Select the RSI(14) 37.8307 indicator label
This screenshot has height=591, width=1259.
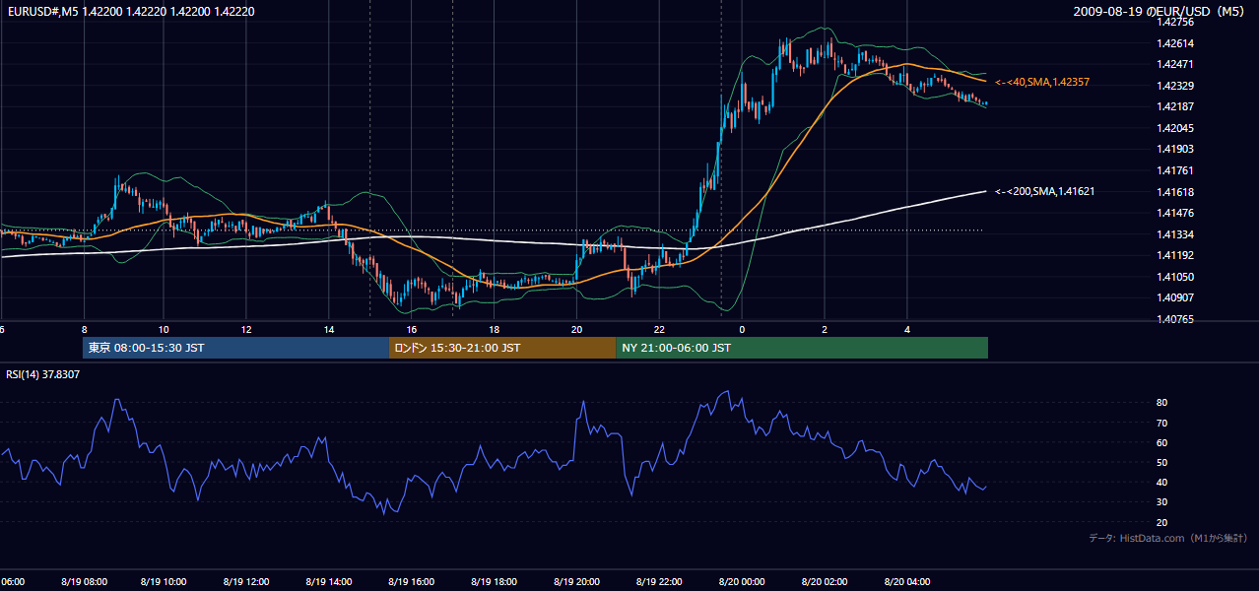pyautogui.click(x=43, y=374)
